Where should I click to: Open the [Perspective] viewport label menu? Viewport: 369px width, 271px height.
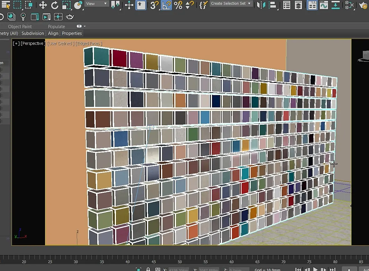pyautogui.click(x=33, y=43)
